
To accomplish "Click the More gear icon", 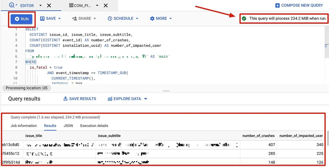I will click(152, 18).
